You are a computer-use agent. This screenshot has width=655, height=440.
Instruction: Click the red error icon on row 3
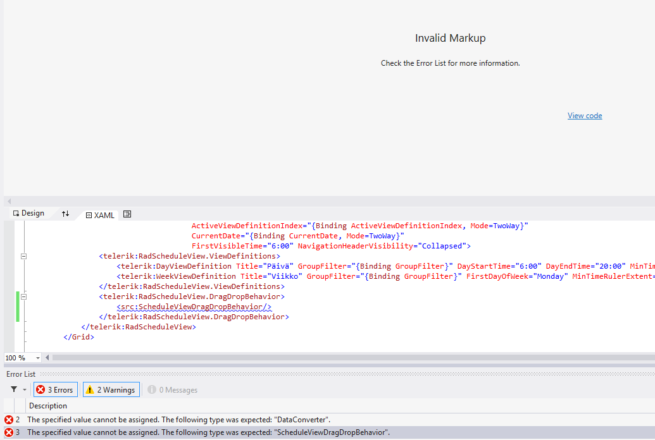(9, 432)
